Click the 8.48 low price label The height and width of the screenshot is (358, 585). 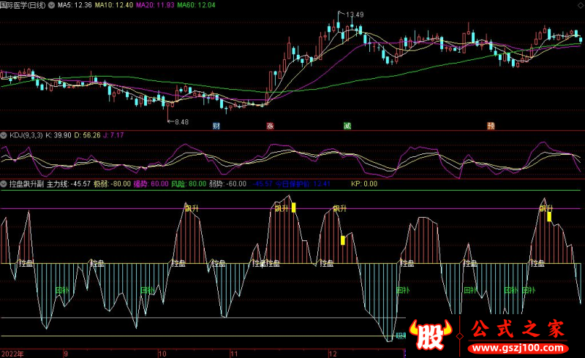[x=181, y=122]
